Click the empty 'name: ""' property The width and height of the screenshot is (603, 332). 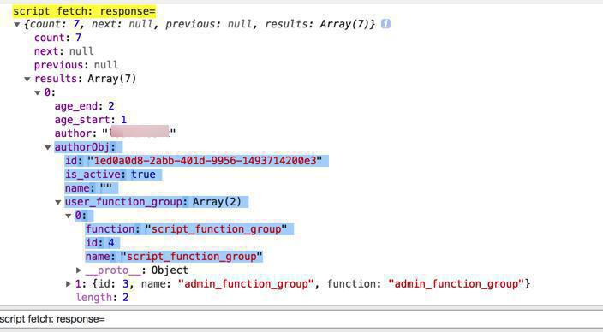[88, 188]
